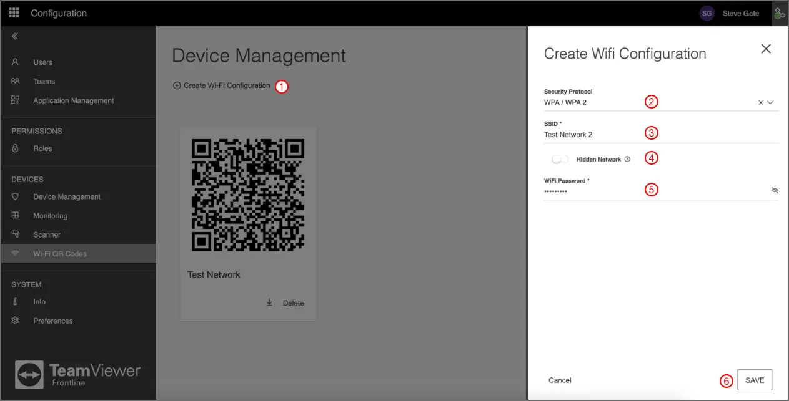Click the Test Network QR code image

click(248, 195)
